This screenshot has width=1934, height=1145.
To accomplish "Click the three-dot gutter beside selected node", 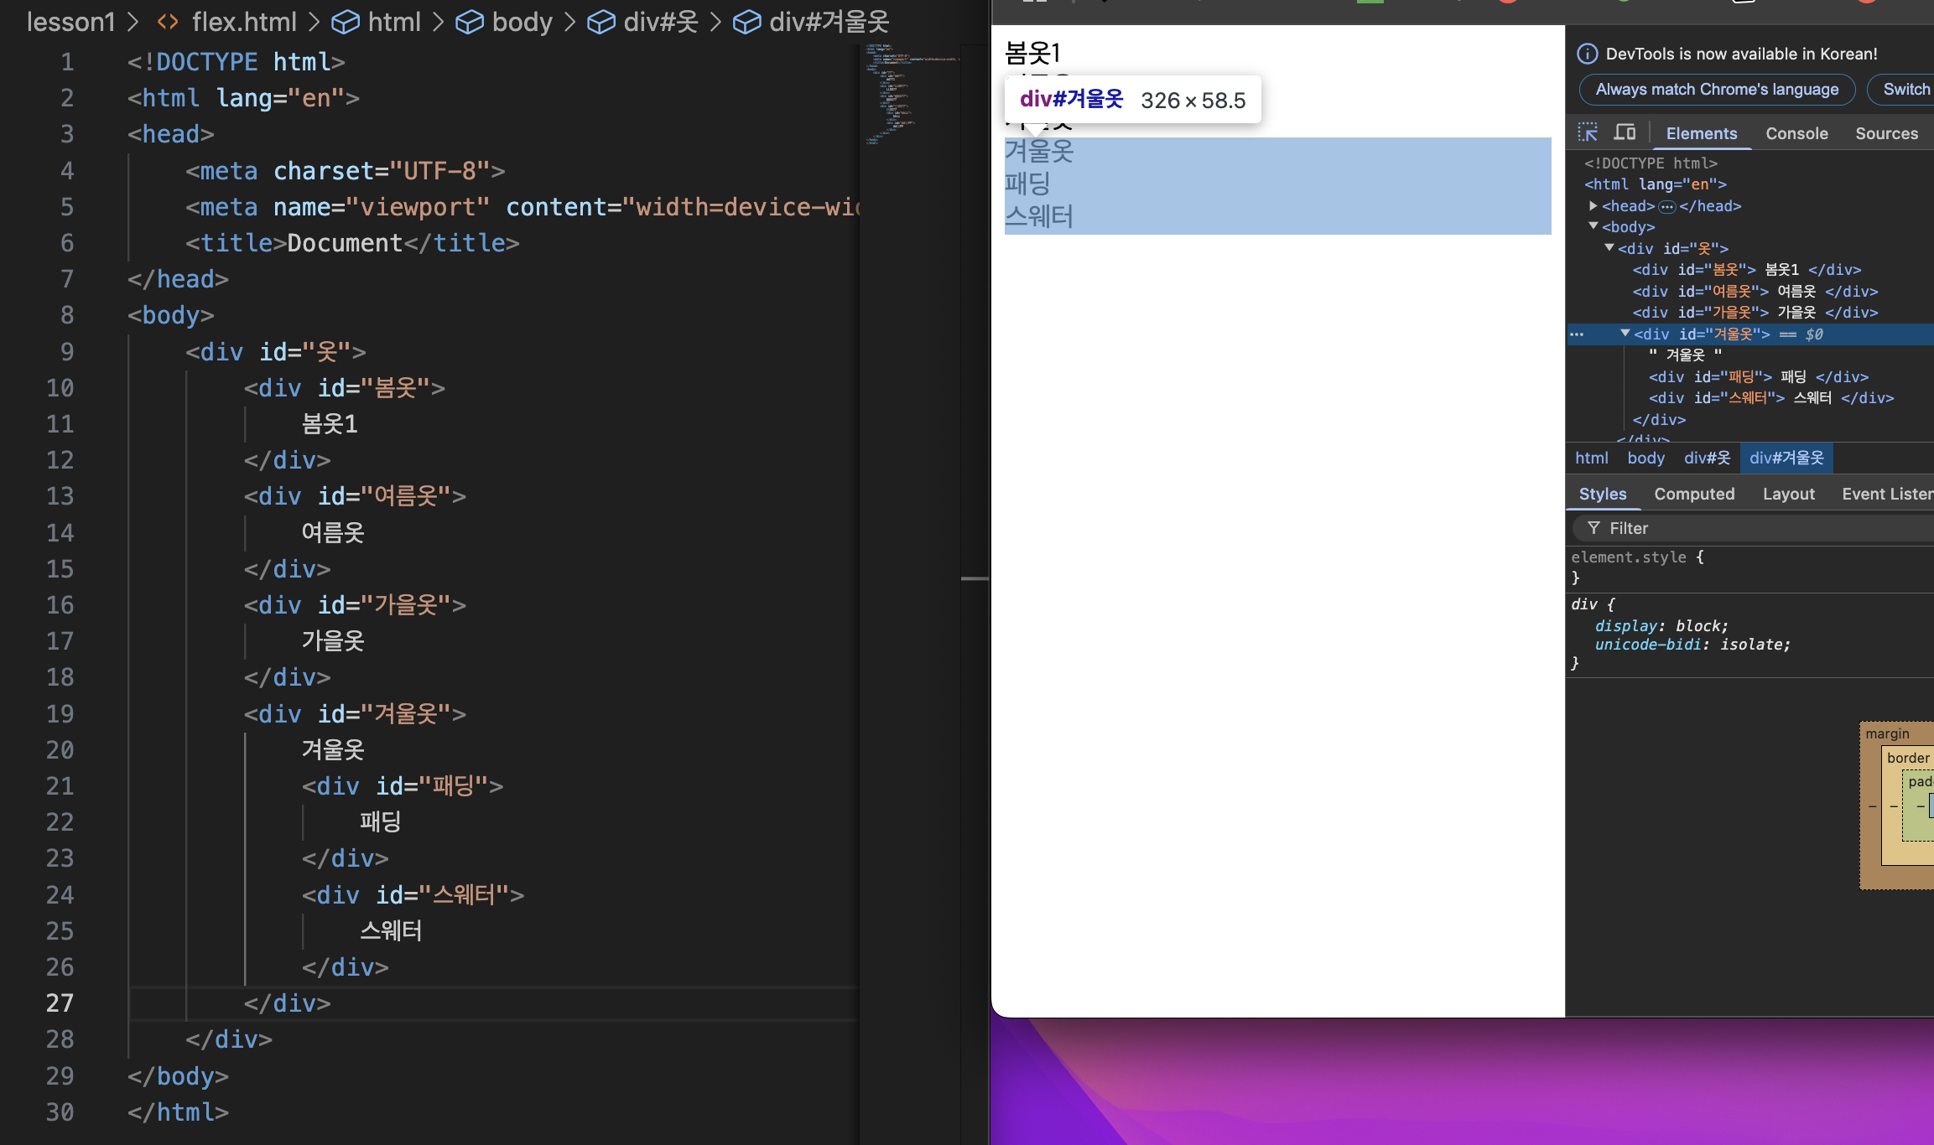I will (x=1577, y=334).
